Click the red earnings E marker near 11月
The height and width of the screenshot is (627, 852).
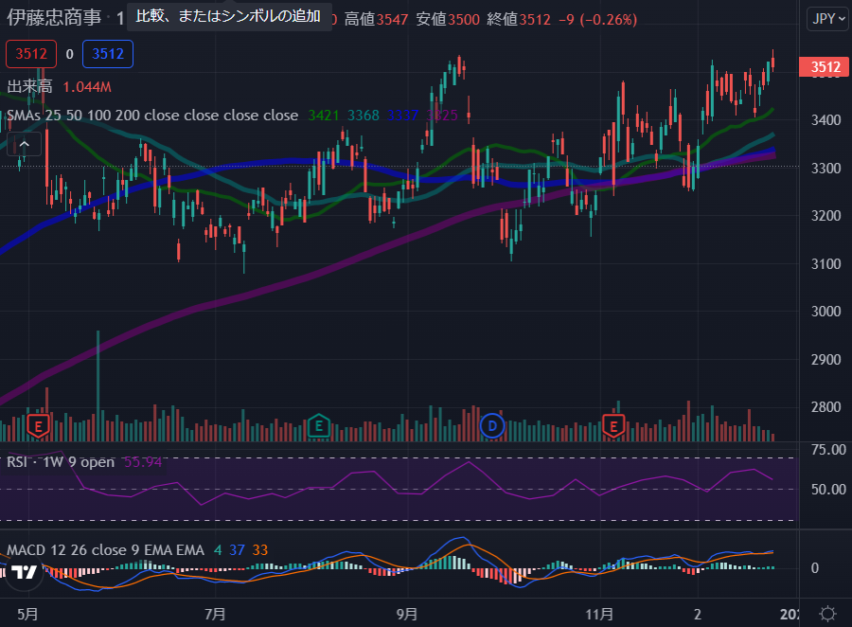(x=614, y=427)
